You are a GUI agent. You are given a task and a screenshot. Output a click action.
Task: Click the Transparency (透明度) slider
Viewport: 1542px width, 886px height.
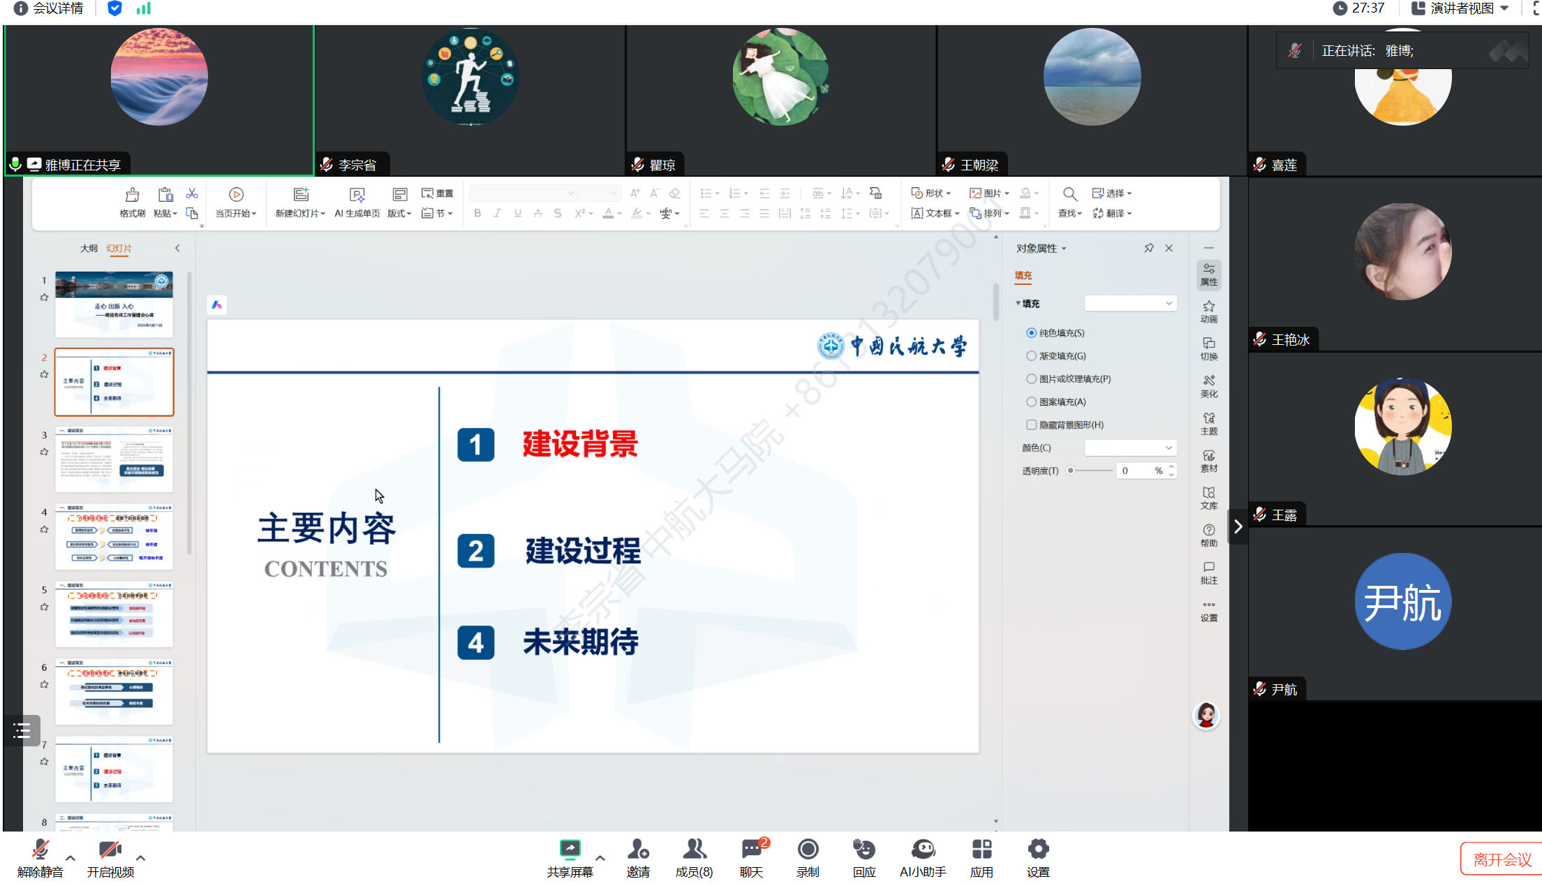point(1090,471)
